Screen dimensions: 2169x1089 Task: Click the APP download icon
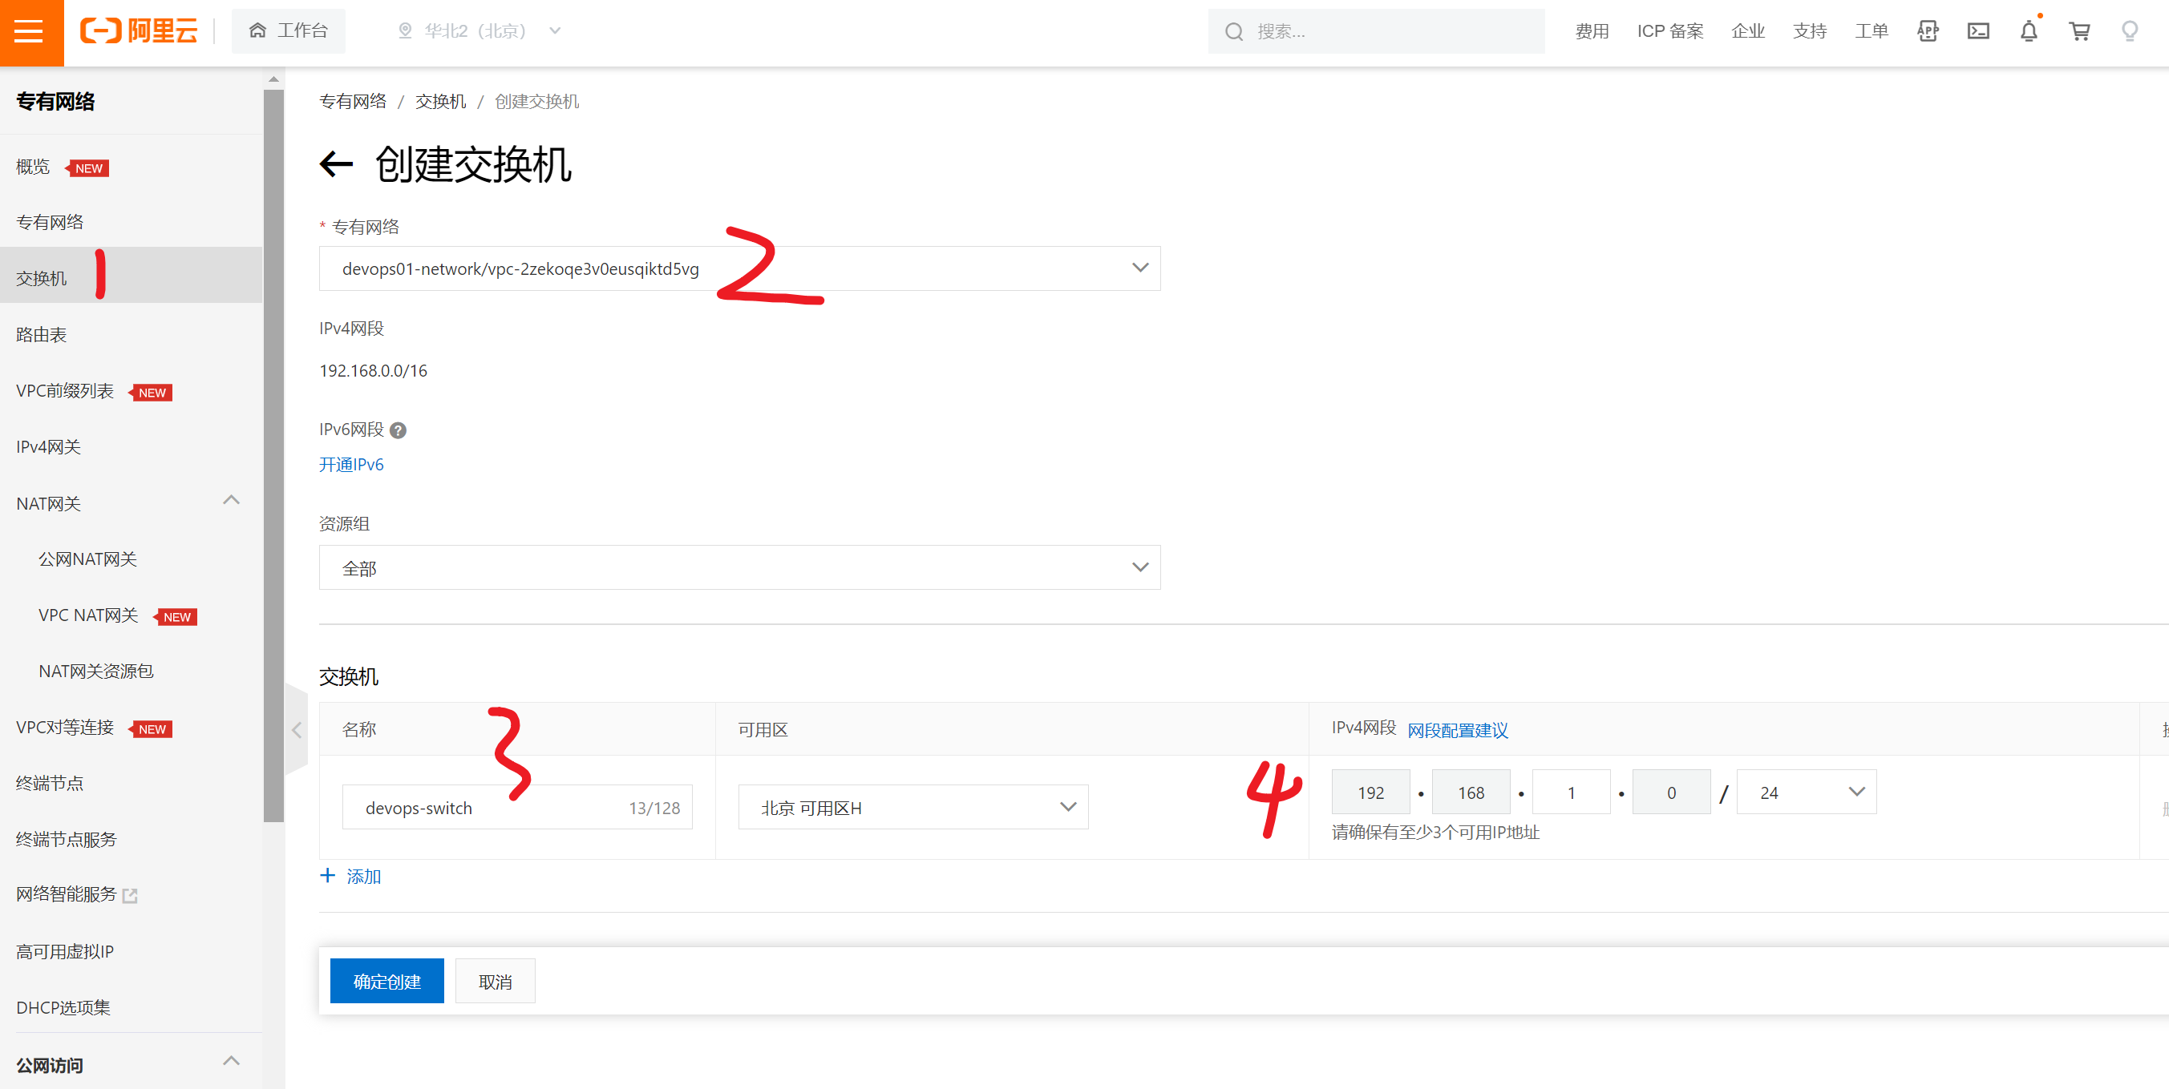click(x=1928, y=31)
